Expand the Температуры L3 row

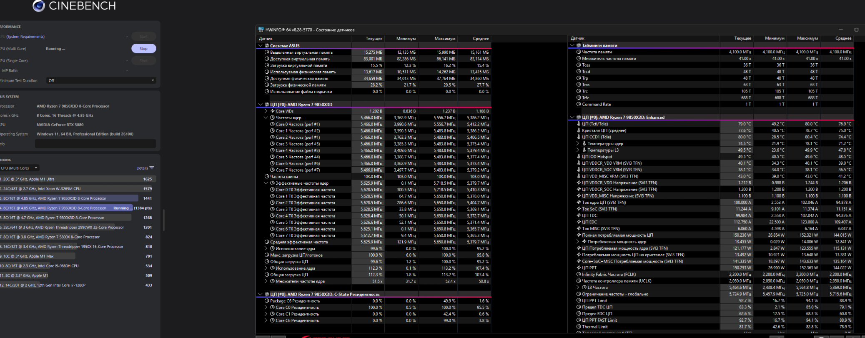tap(578, 150)
